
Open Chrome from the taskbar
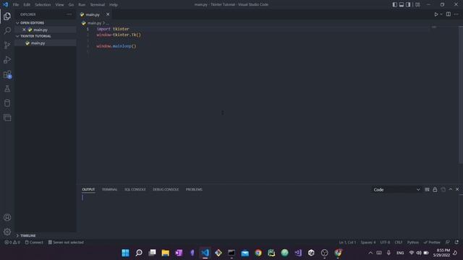(258, 253)
